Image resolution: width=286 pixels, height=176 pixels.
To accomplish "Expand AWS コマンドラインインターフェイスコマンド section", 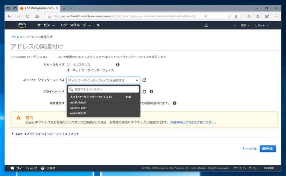I will 12,134.
